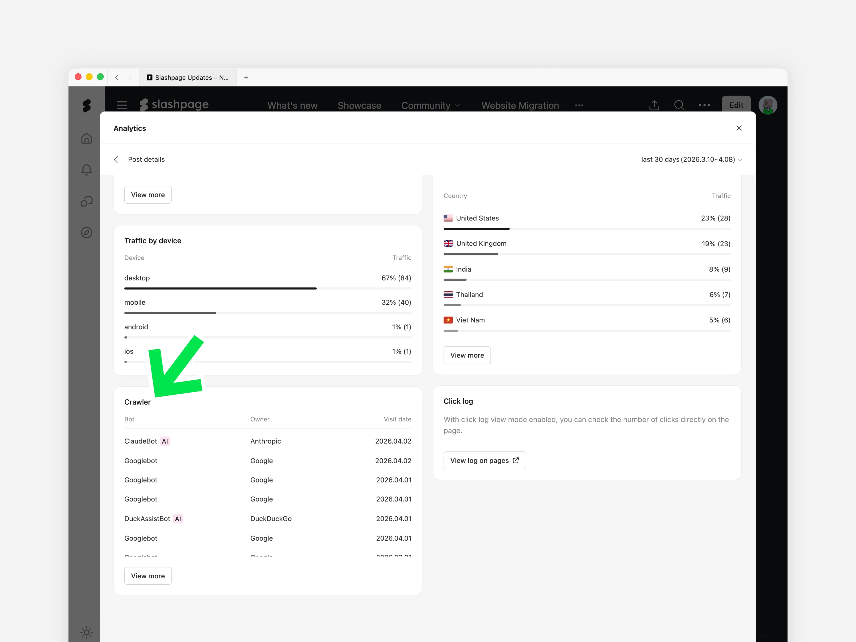This screenshot has width=856, height=642.
Task: Click View log on pages button
Action: coord(484,461)
